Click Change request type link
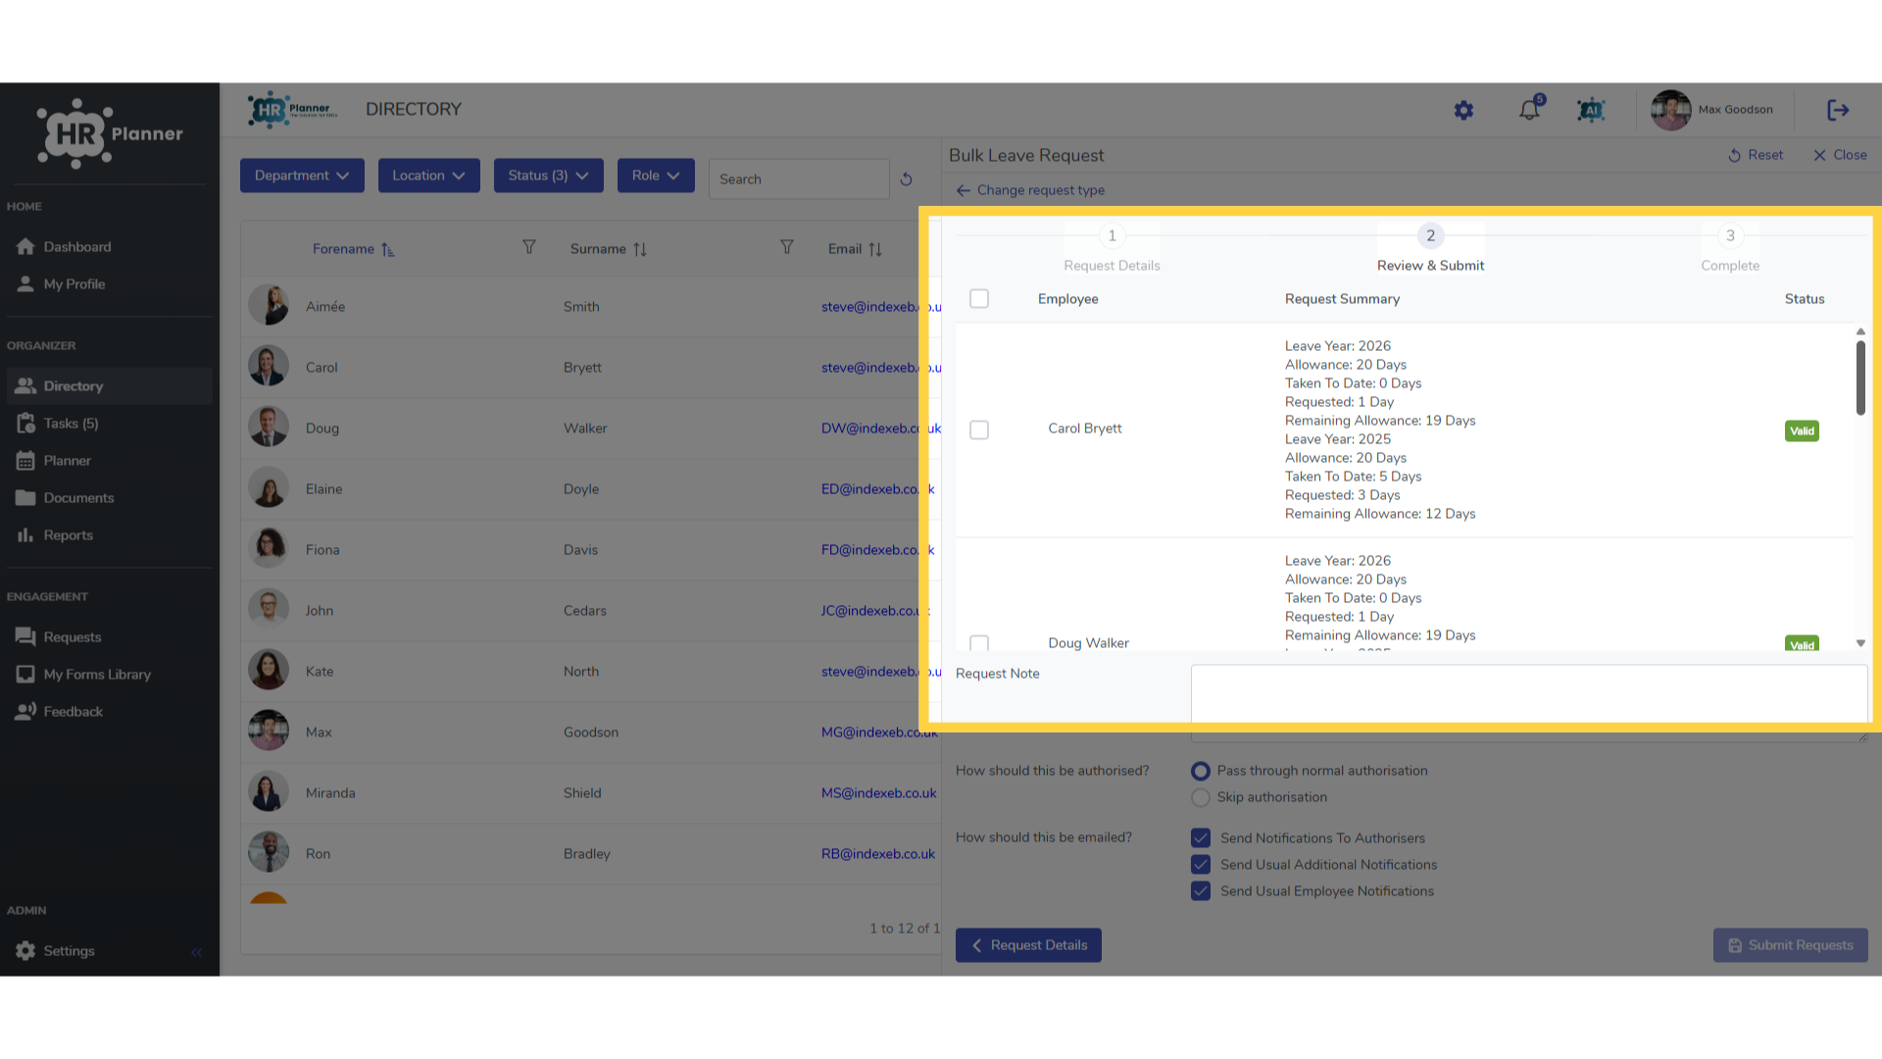This screenshot has width=1882, height=1059. (1030, 190)
